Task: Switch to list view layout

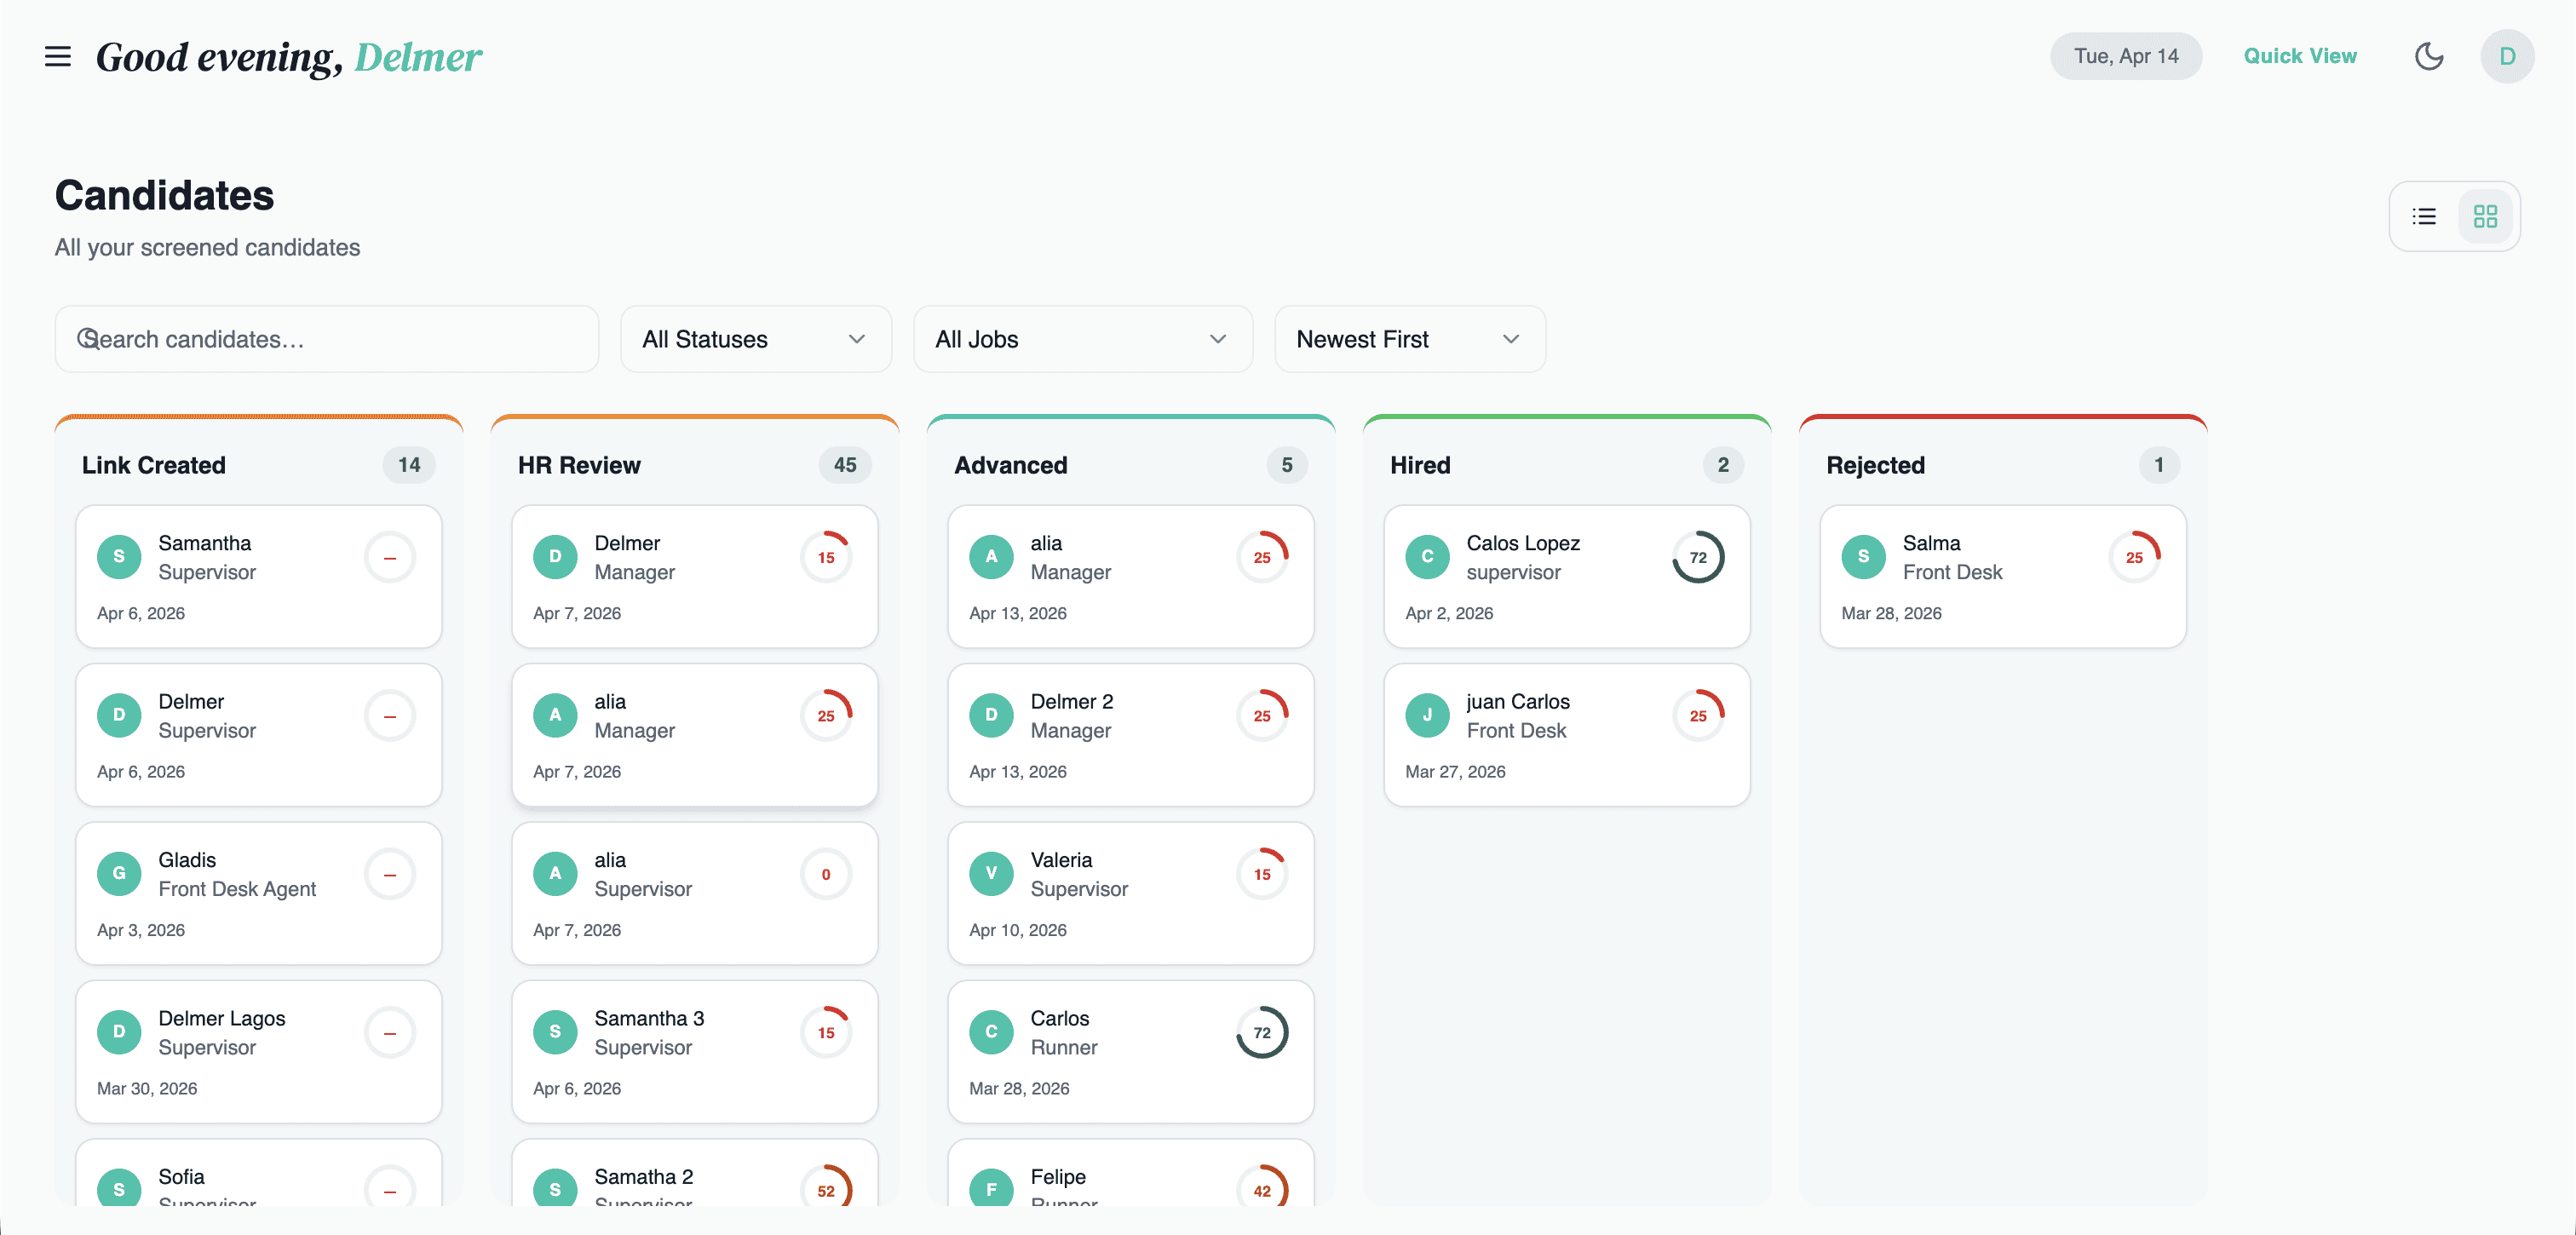Action: click(2423, 216)
